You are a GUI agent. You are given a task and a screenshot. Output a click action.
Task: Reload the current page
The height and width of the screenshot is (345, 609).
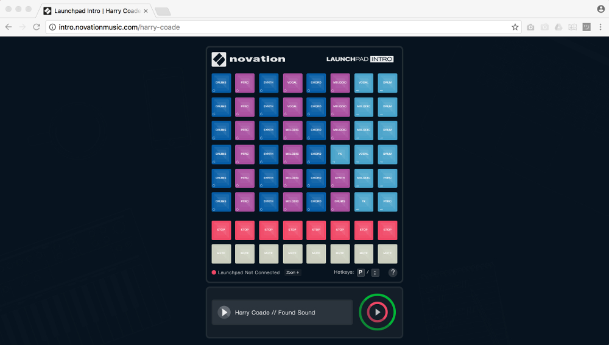37,27
